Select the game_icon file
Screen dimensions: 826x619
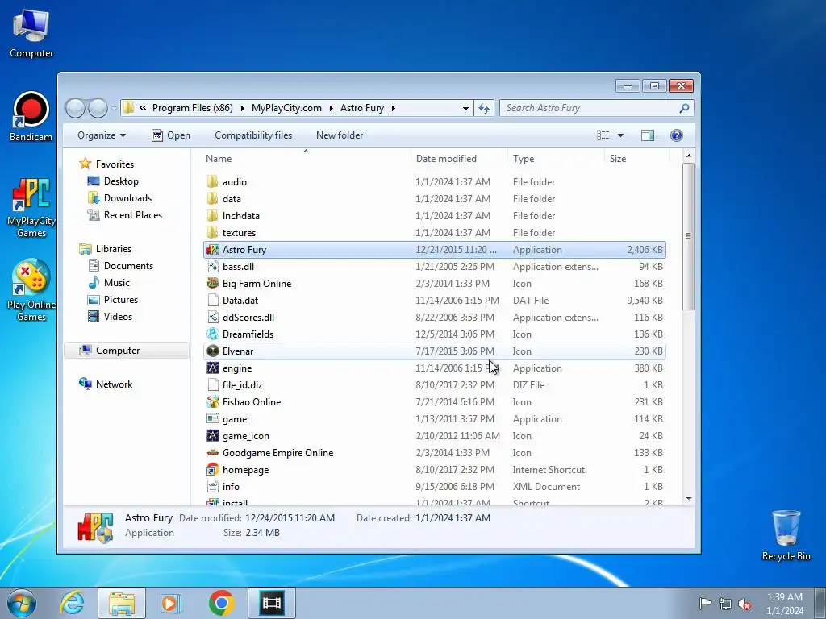pos(213,436)
